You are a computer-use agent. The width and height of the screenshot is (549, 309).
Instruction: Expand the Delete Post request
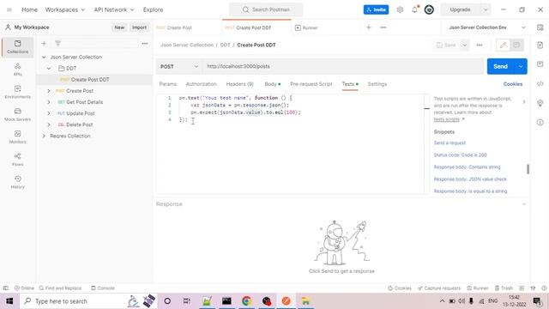coord(49,124)
